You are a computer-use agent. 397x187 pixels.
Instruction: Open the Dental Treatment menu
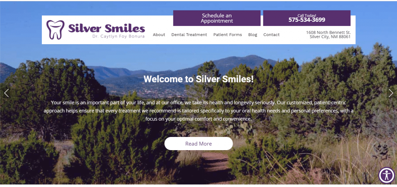pyautogui.click(x=189, y=35)
